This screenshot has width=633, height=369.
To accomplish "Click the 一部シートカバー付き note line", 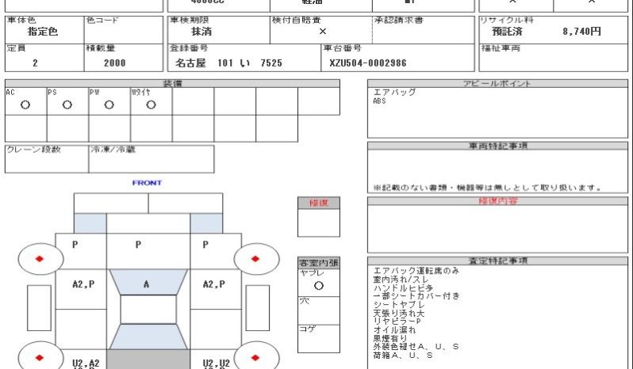I will (416, 296).
